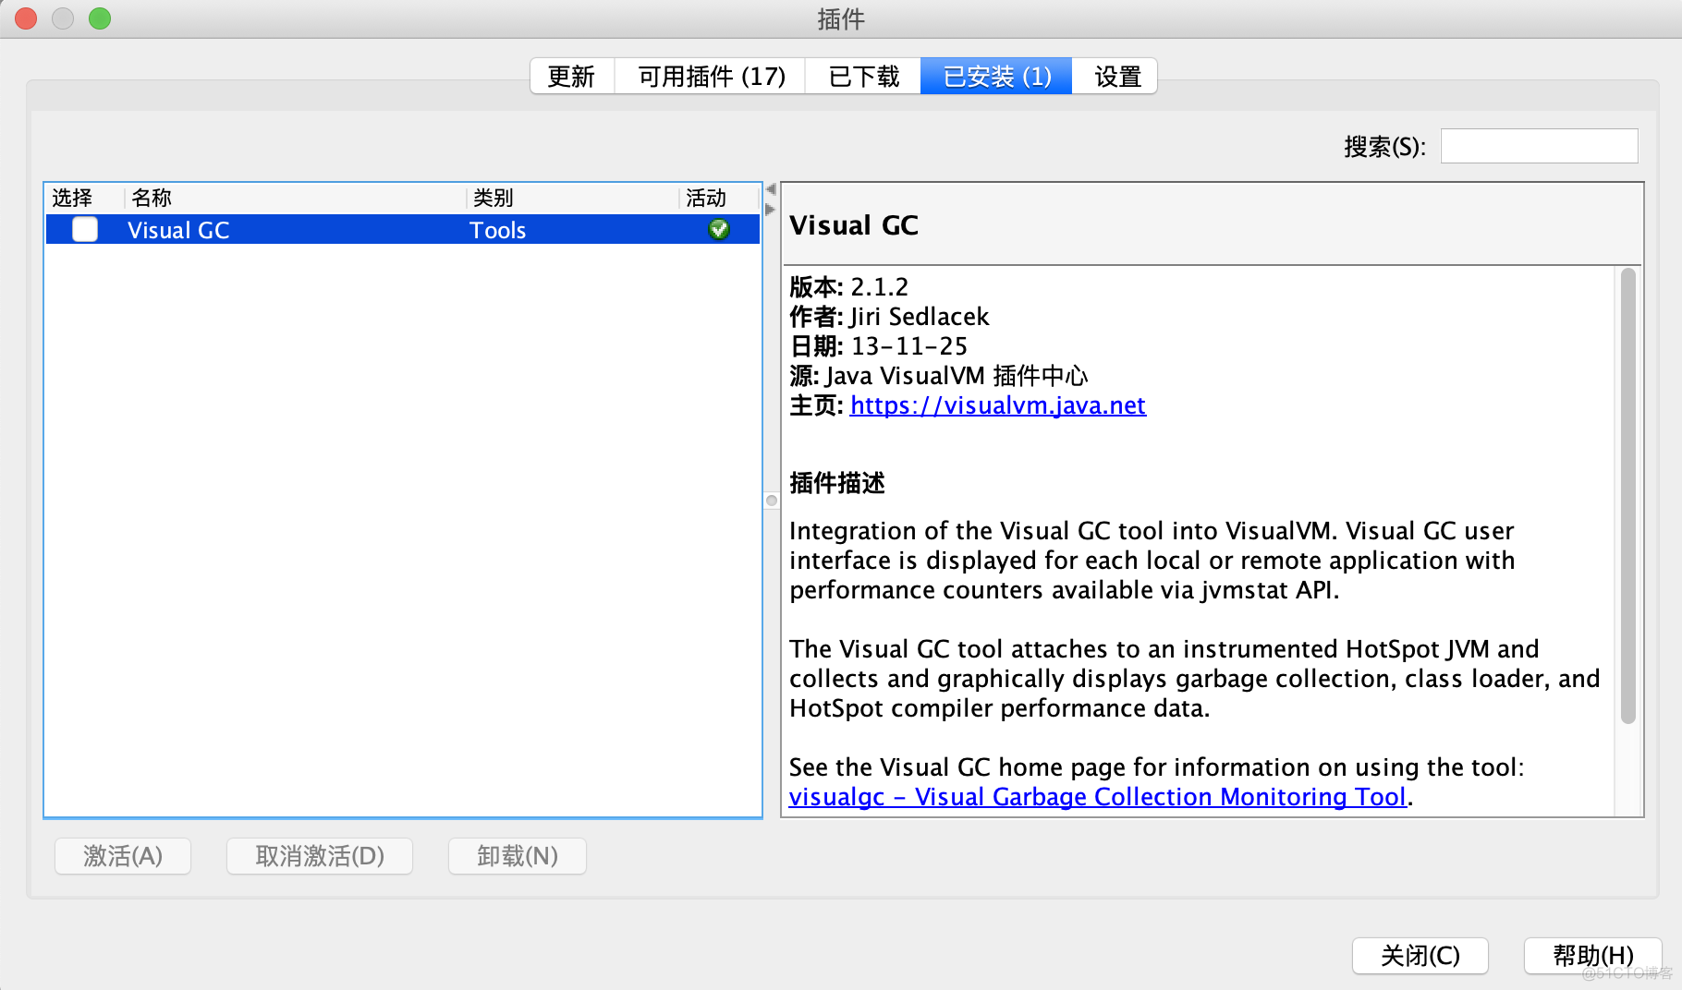Click the green zoom window button

pyautogui.click(x=100, y=18)
